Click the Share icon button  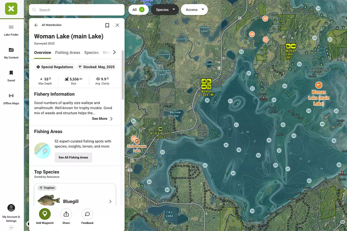click(x=66, y=214)
